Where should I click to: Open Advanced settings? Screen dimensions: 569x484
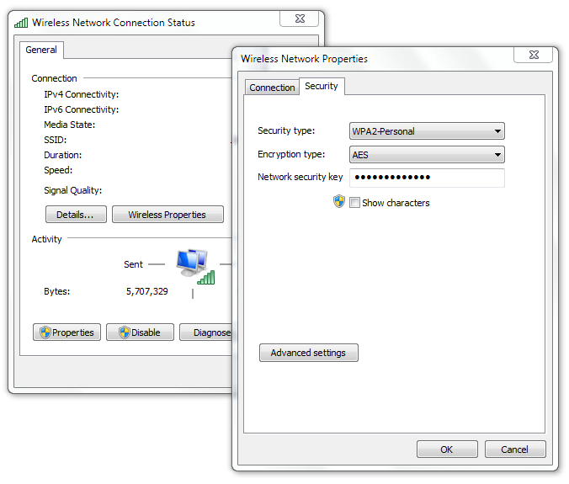(x=308, y=354)
